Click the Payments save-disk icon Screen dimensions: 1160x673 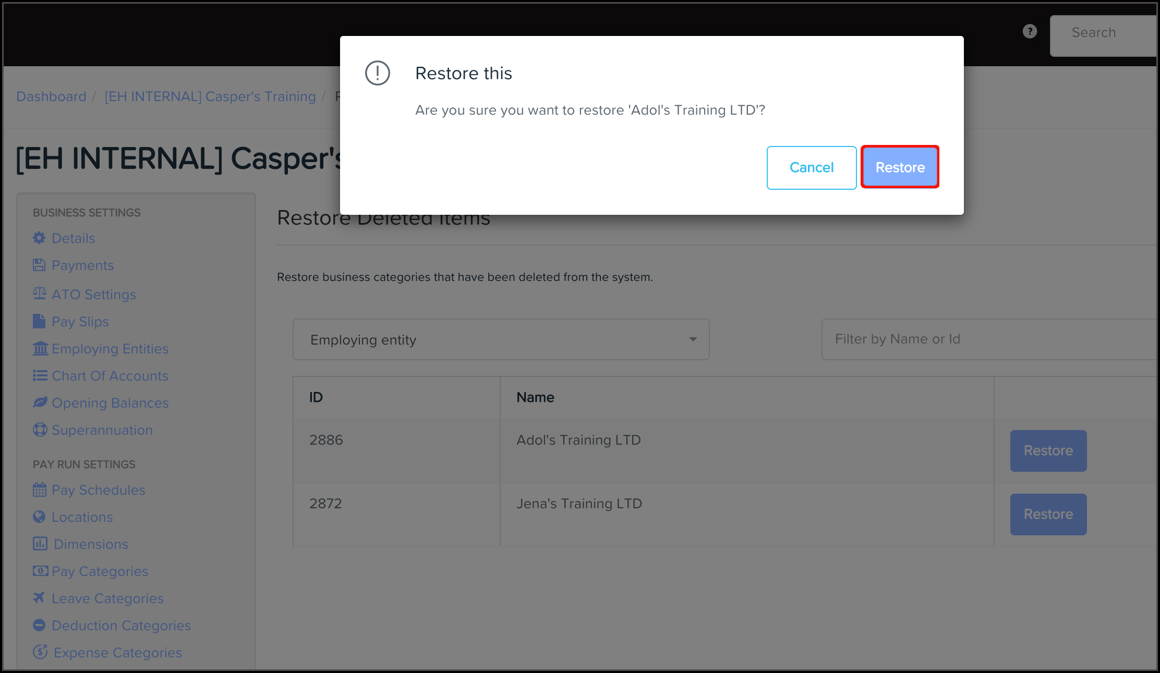tap(39, 265)
